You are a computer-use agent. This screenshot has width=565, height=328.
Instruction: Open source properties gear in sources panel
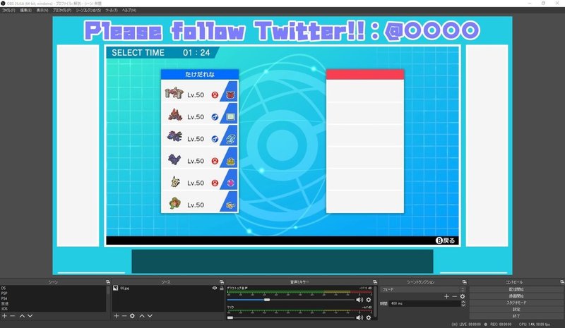pos(132,316)
